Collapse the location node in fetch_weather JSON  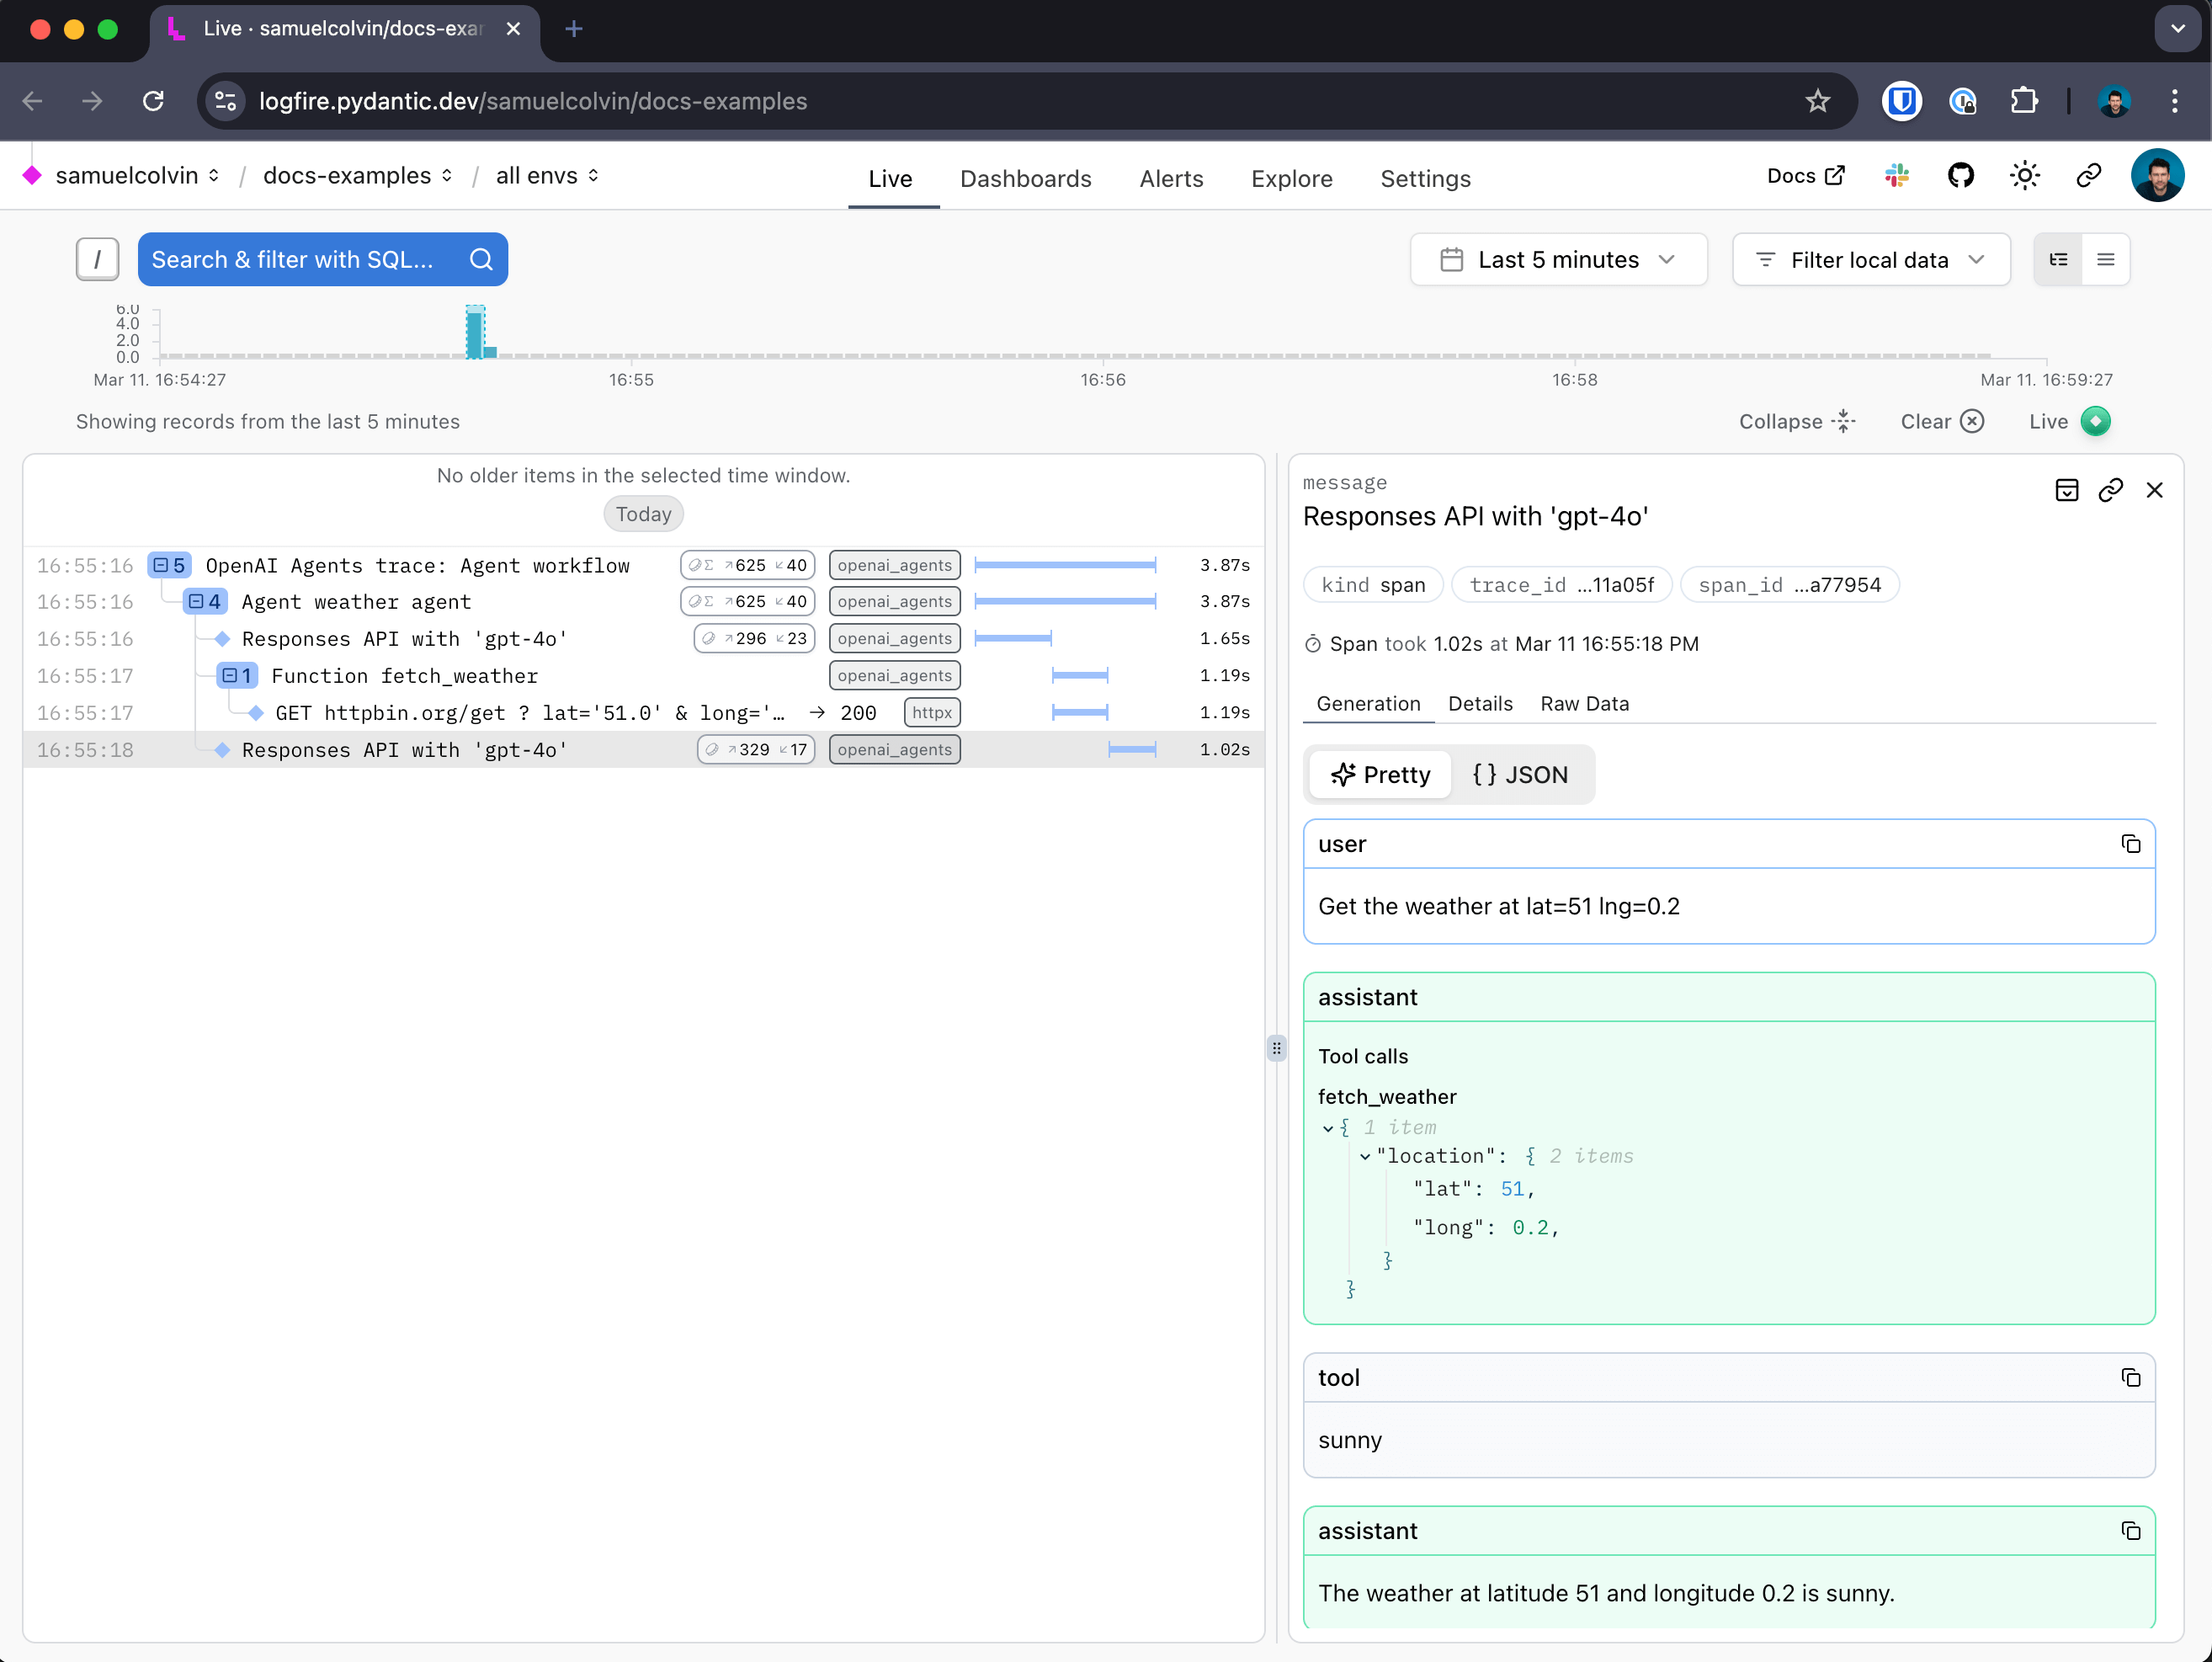click(x=1365, y=1156)
